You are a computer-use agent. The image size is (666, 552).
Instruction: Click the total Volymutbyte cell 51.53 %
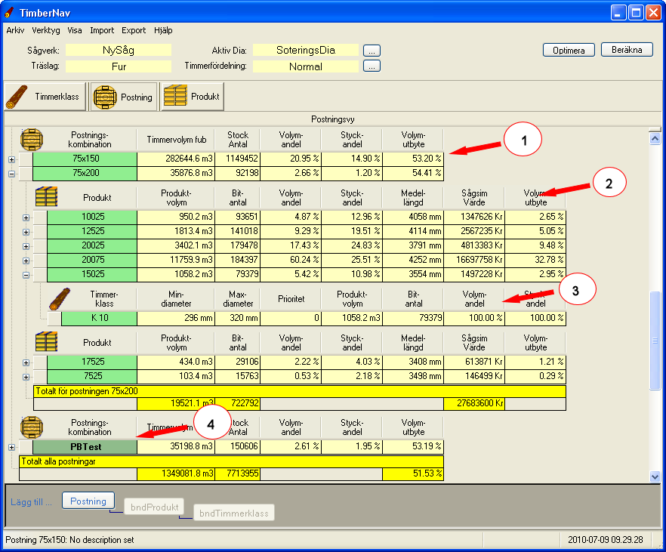coord(413,474)
